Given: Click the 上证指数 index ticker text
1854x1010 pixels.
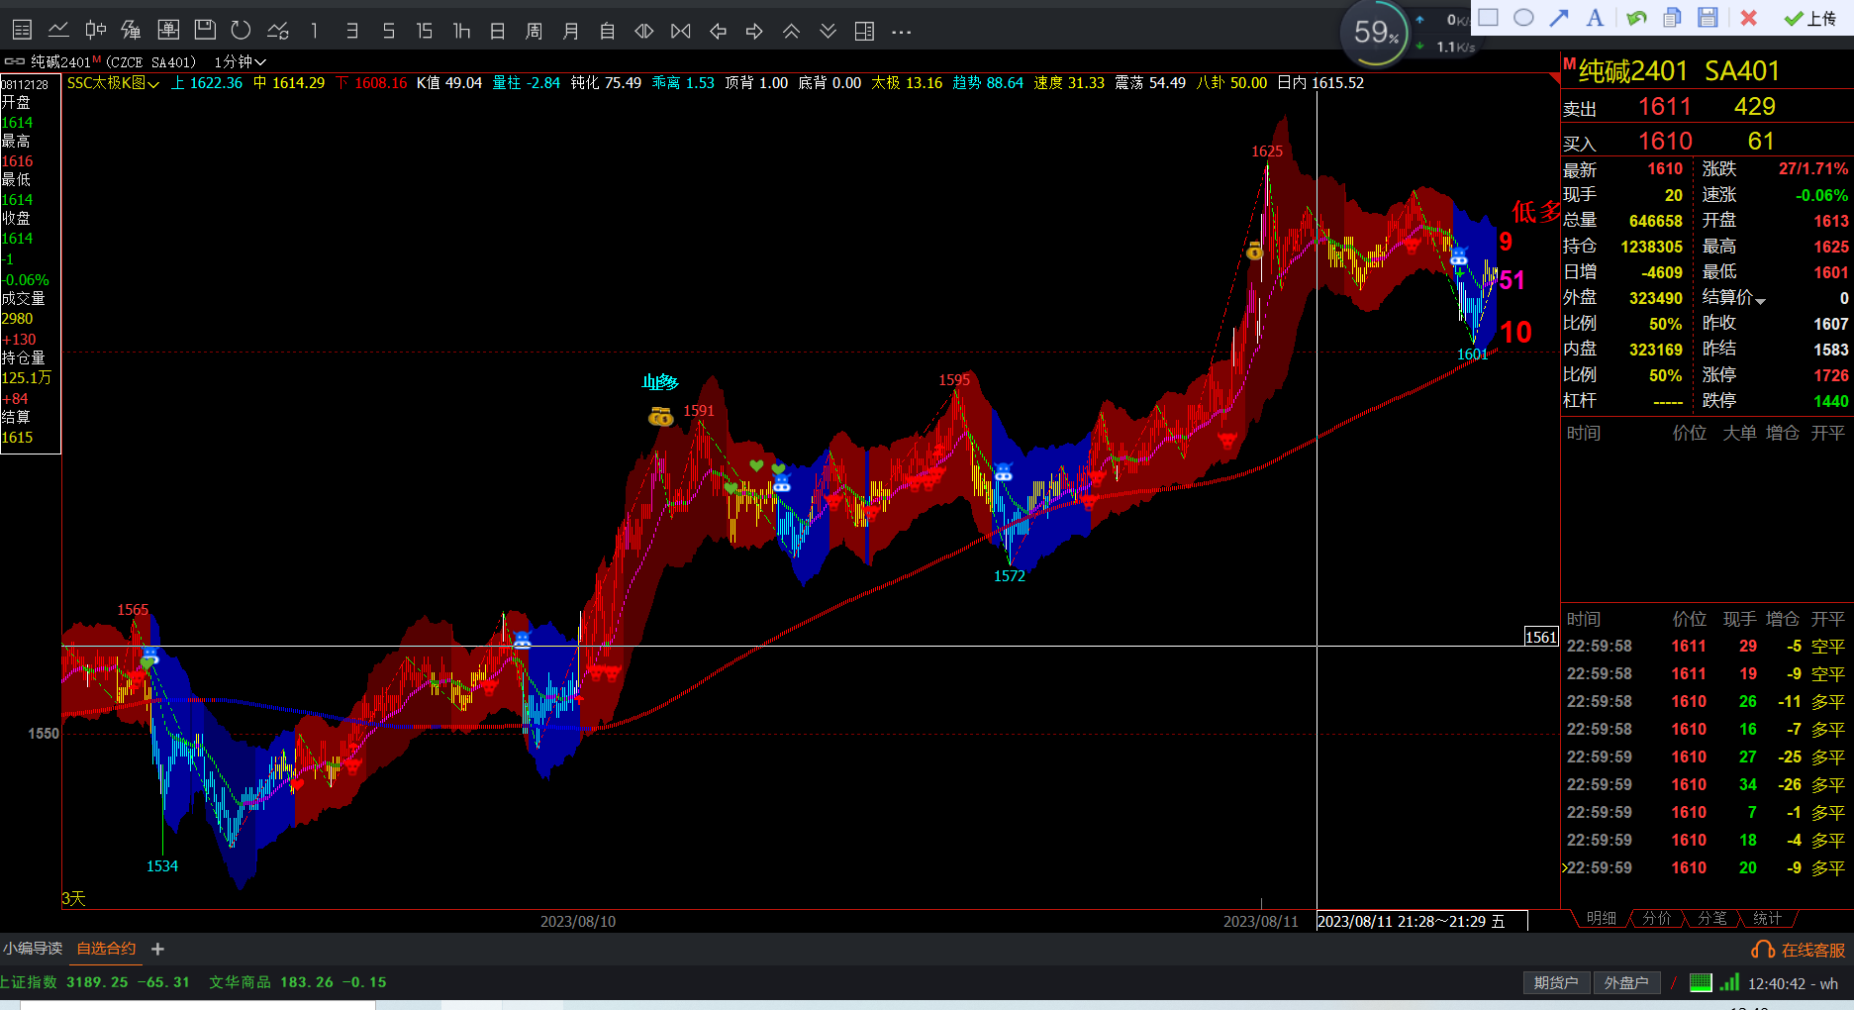Looking at the screenshot, I should [29, 982].
